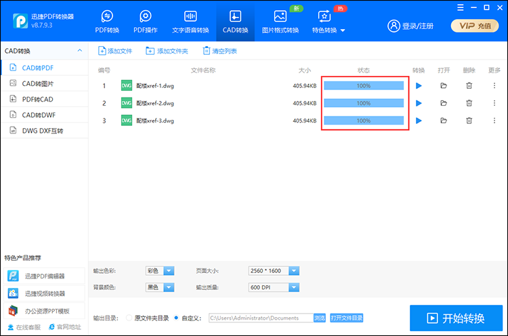Screen dimensions: 508x336
Task: Start conversion of 配楼xref-1.dwg play icon
Action: click(419, 86)
